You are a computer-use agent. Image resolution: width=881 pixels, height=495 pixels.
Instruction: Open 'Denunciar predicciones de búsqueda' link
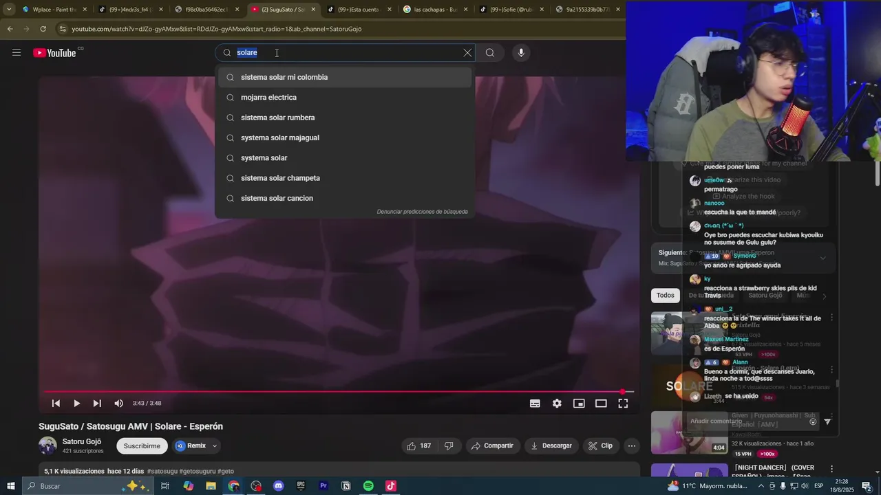tap(422, 212)
